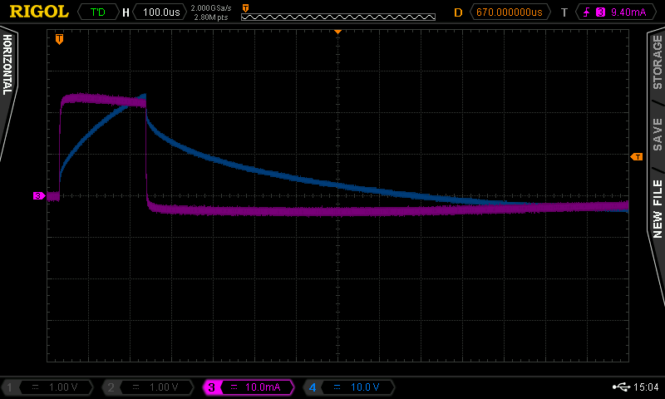The image size is (665, 399).
Task: Click the orange T marker above memory bar
Action: click(245, 8)
